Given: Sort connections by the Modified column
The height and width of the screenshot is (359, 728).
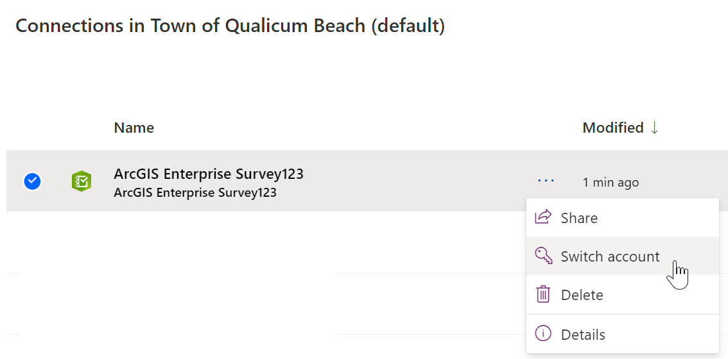Looking at the screenshot, I should 613,128.
